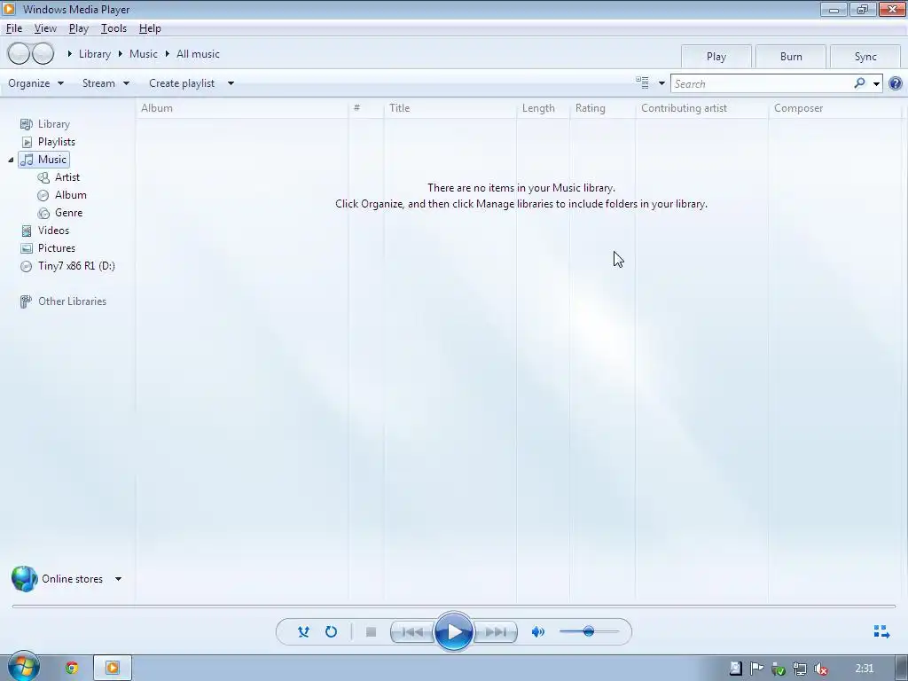This screenshot has width=908, height=681.
Task: Click All music in the breadcrumb
Action: [x=198, y=54]
